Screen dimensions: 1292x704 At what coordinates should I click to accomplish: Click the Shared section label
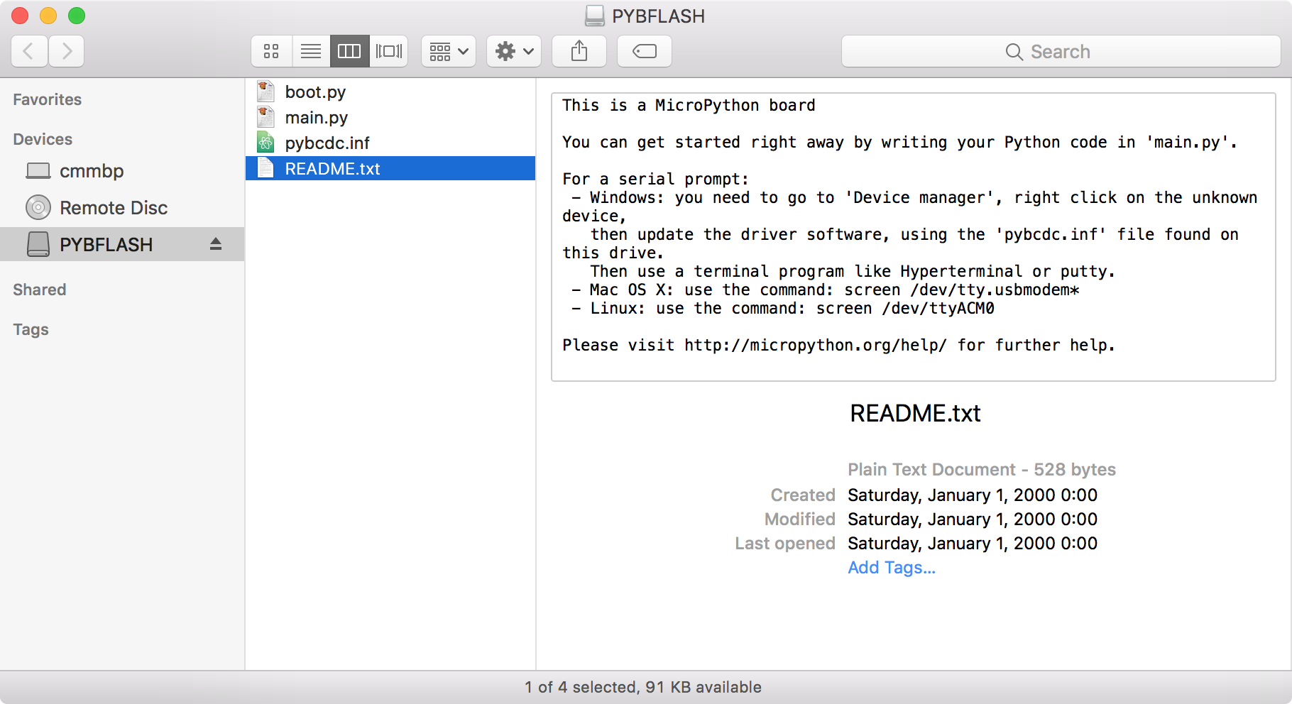39,290
